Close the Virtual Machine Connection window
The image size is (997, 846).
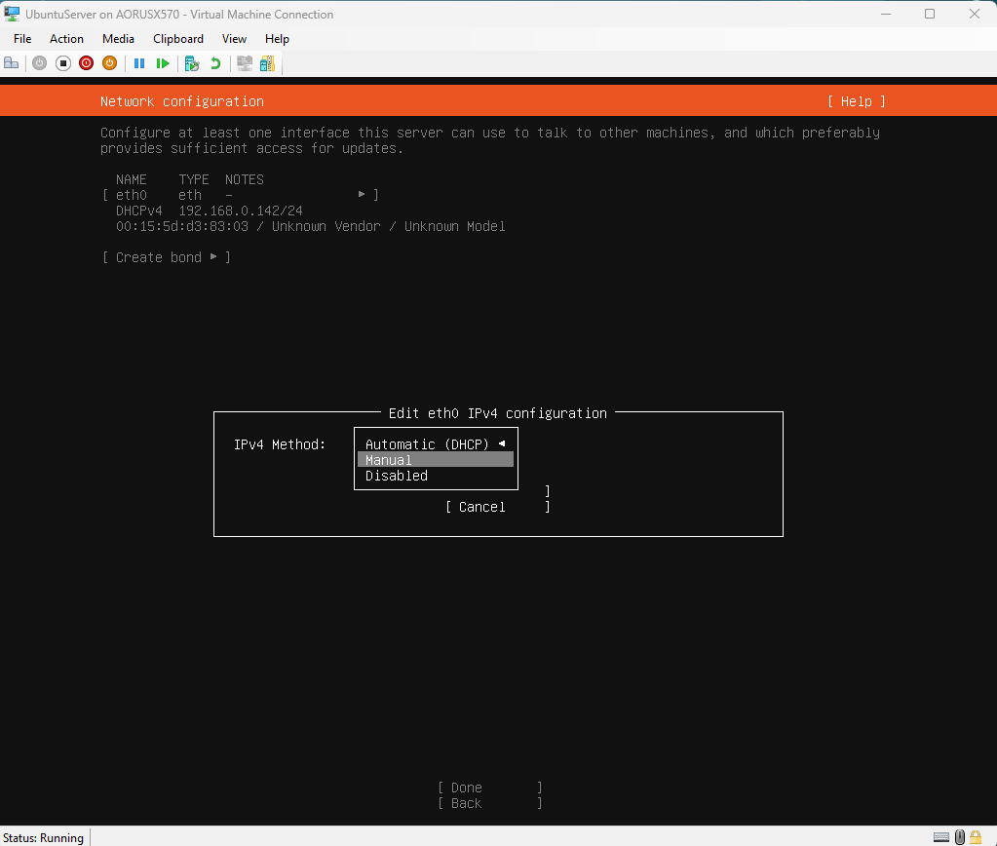coord(975,14)
